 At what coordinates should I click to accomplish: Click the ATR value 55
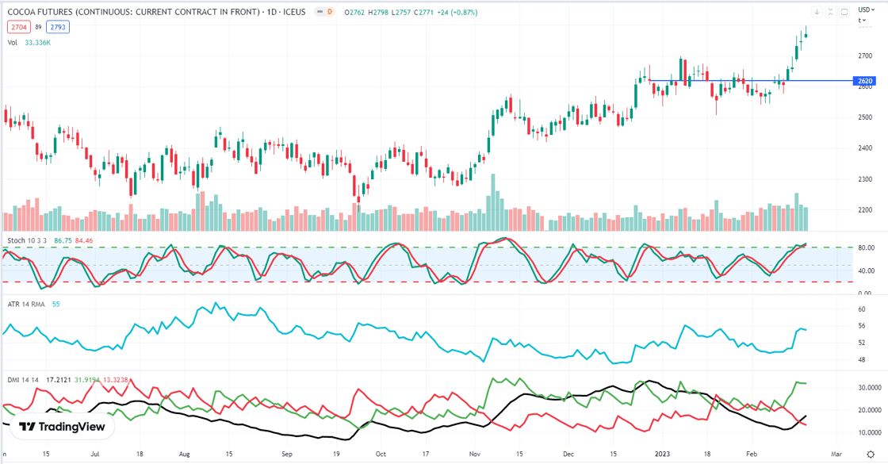click(56, 305)
